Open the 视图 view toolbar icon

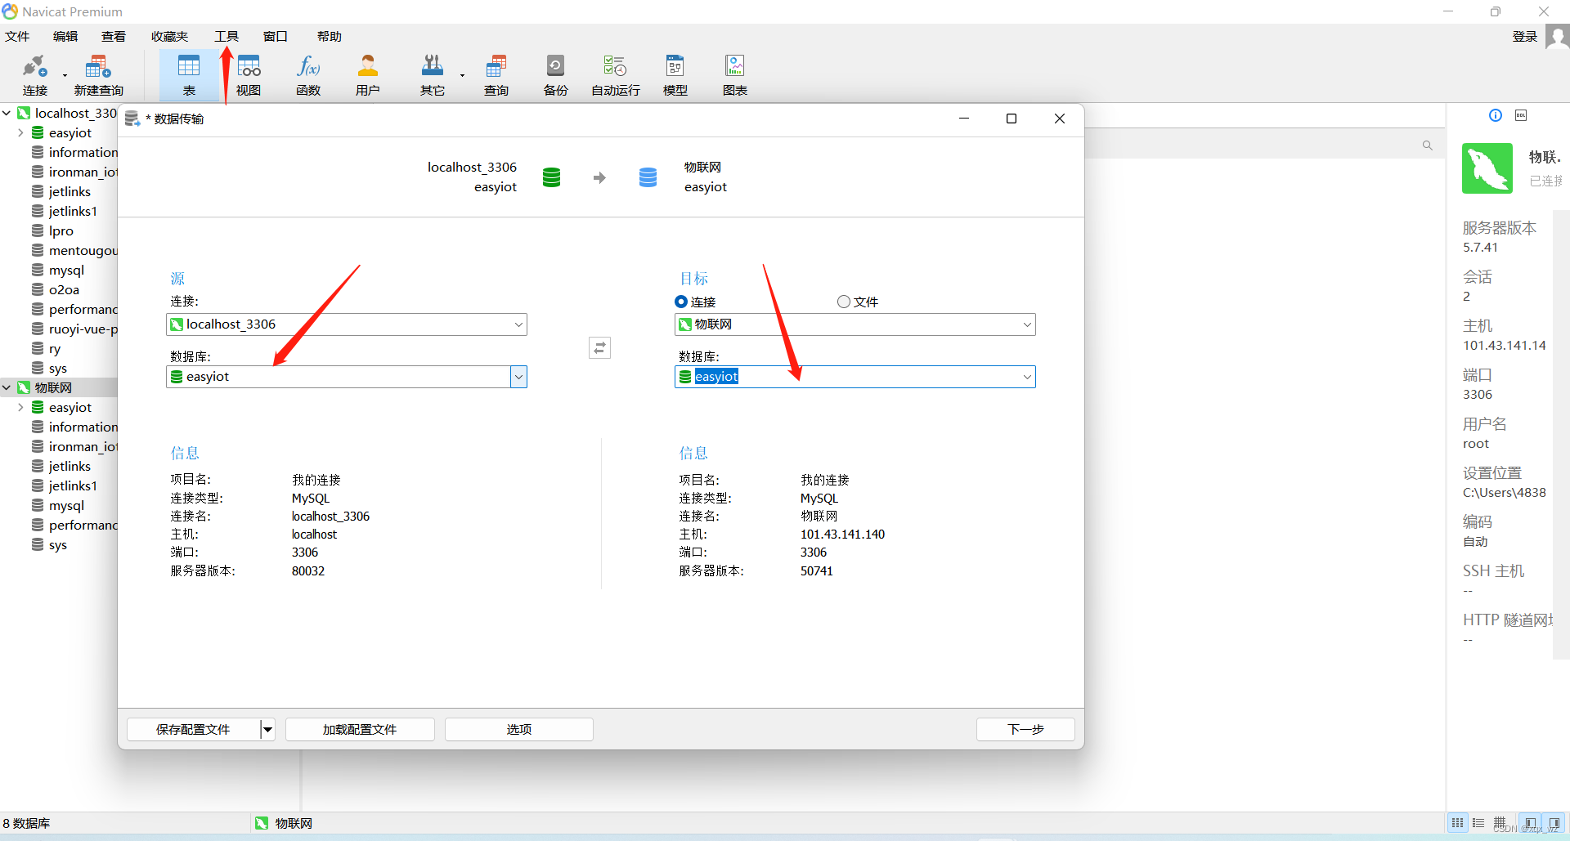[249, 75]
